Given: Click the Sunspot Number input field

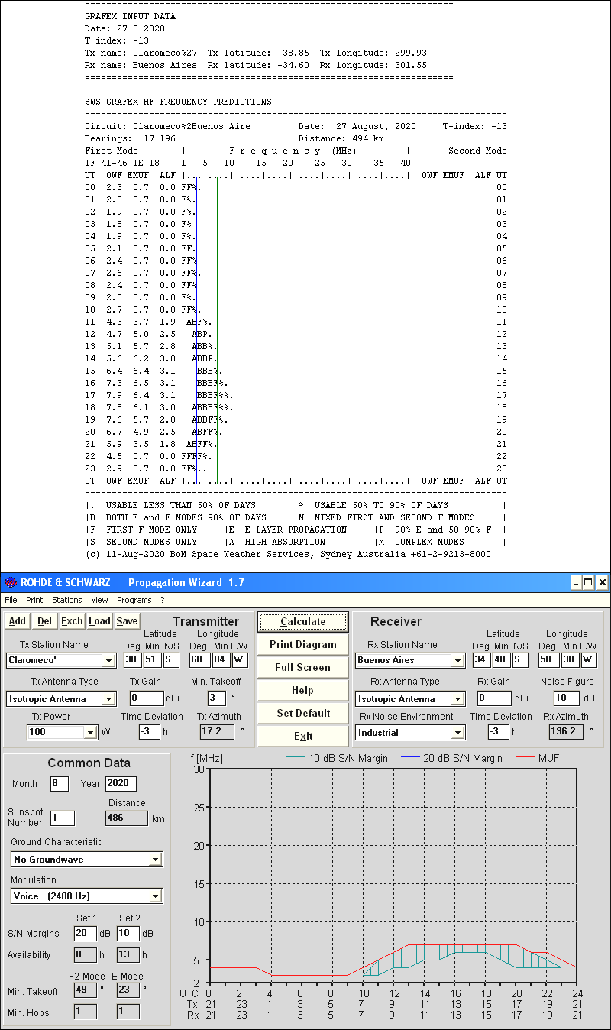Looking at the screenshot, I should [63, 818].
